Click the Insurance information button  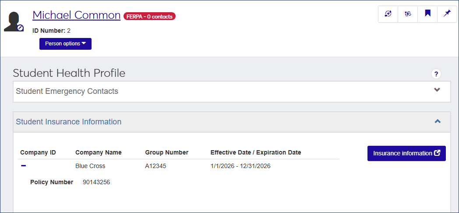406,154
